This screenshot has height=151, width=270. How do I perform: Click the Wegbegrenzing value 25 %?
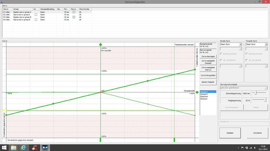246,100
